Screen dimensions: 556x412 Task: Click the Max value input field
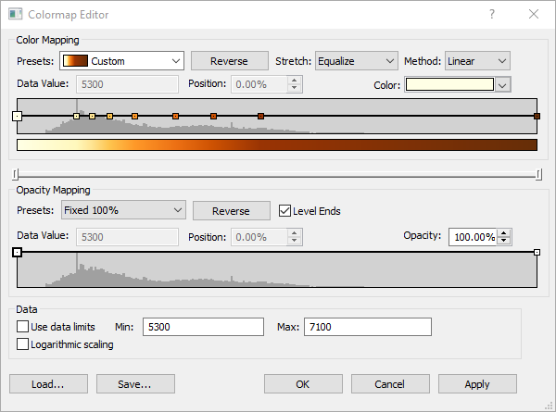coord(367,327)
